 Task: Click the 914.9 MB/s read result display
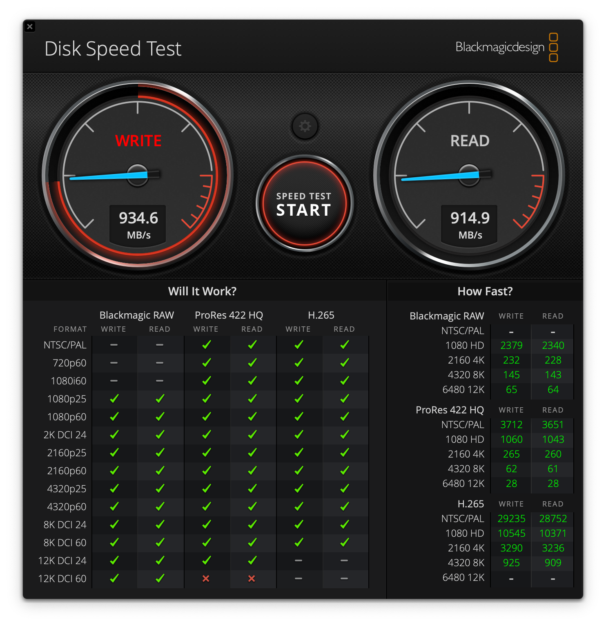click(469, 224)
